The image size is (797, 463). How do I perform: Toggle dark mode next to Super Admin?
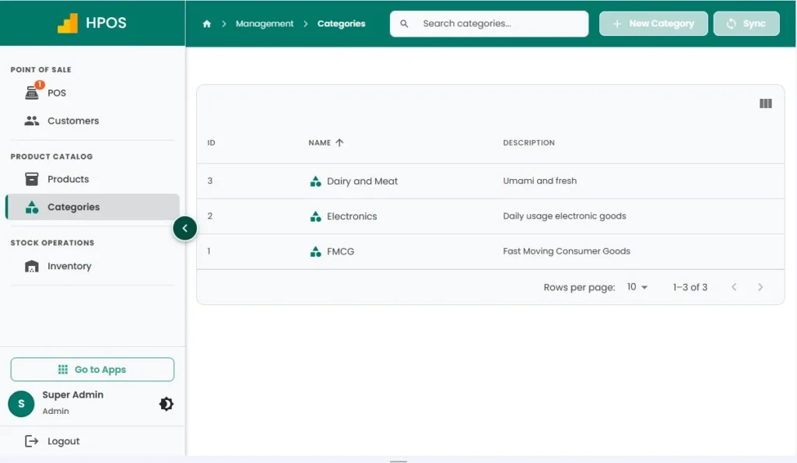(x=167, y=404)
